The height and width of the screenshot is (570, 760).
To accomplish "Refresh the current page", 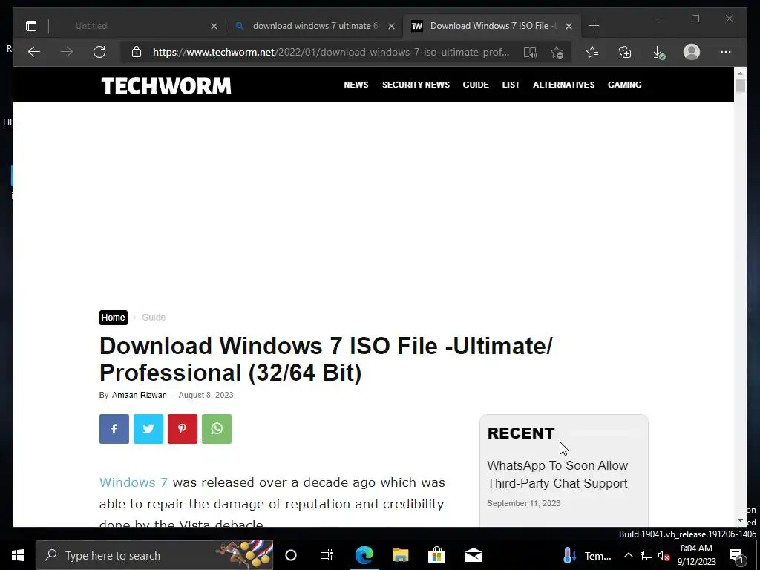I will click(x=99, y=52).
